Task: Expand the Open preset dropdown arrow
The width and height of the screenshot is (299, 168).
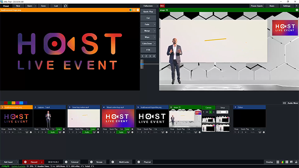Action: (36, 6)
